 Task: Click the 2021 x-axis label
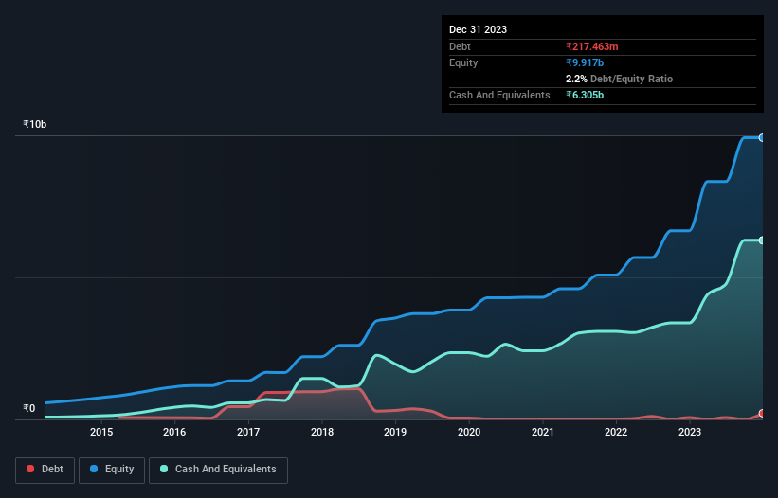543,432
